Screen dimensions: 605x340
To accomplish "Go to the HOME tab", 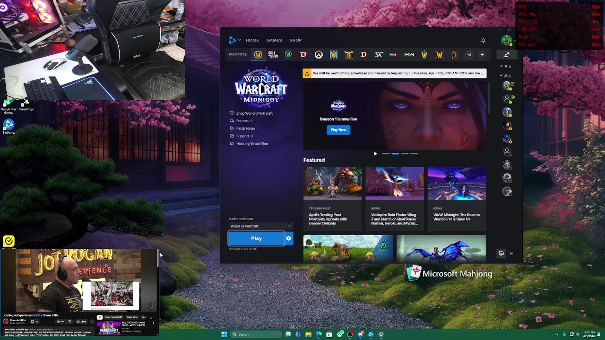I will [x=252, y=40].
